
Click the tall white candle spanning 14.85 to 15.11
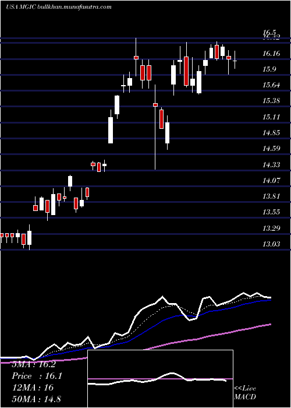(x=111, y=130)
